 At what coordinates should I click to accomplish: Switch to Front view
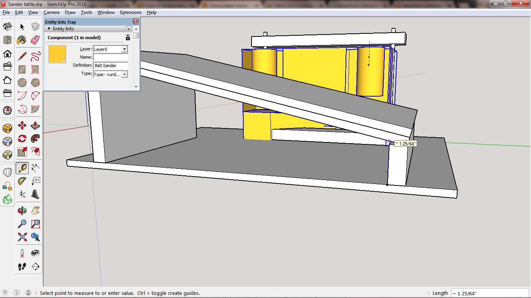tap(7, 54)
